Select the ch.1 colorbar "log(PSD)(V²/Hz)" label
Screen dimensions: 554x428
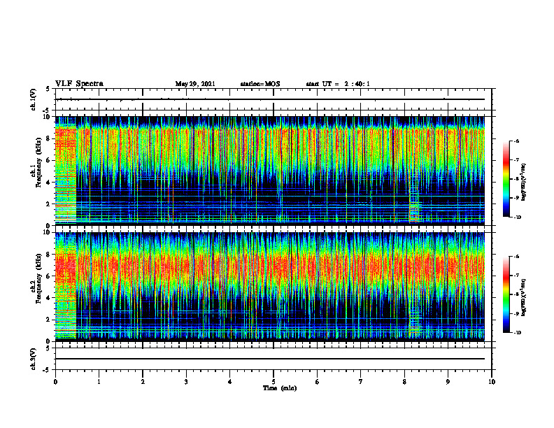tap(524, 183)
